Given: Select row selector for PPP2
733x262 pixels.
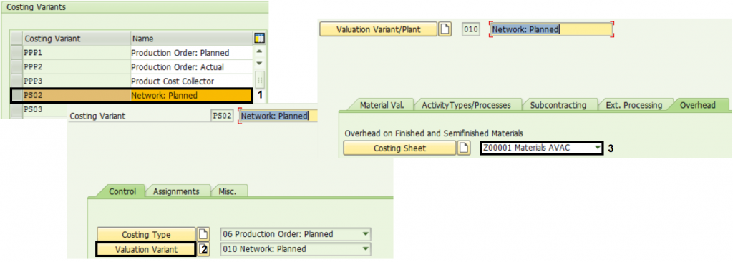Looking at the screenshot, I should tap(17, 66).
